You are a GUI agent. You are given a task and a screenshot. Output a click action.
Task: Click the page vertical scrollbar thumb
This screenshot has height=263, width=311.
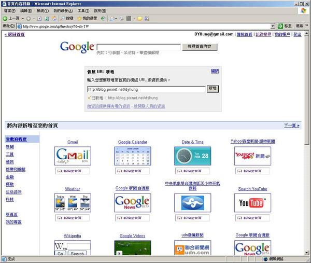coord(307,90)
